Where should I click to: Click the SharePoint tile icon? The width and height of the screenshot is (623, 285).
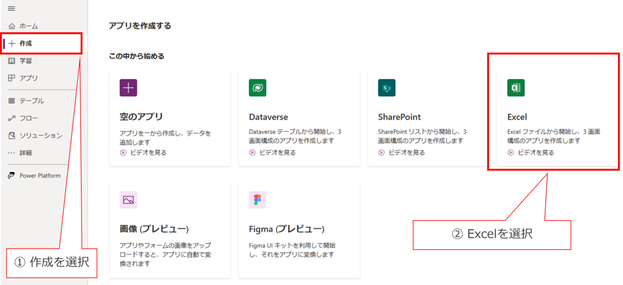click(387, 88)
